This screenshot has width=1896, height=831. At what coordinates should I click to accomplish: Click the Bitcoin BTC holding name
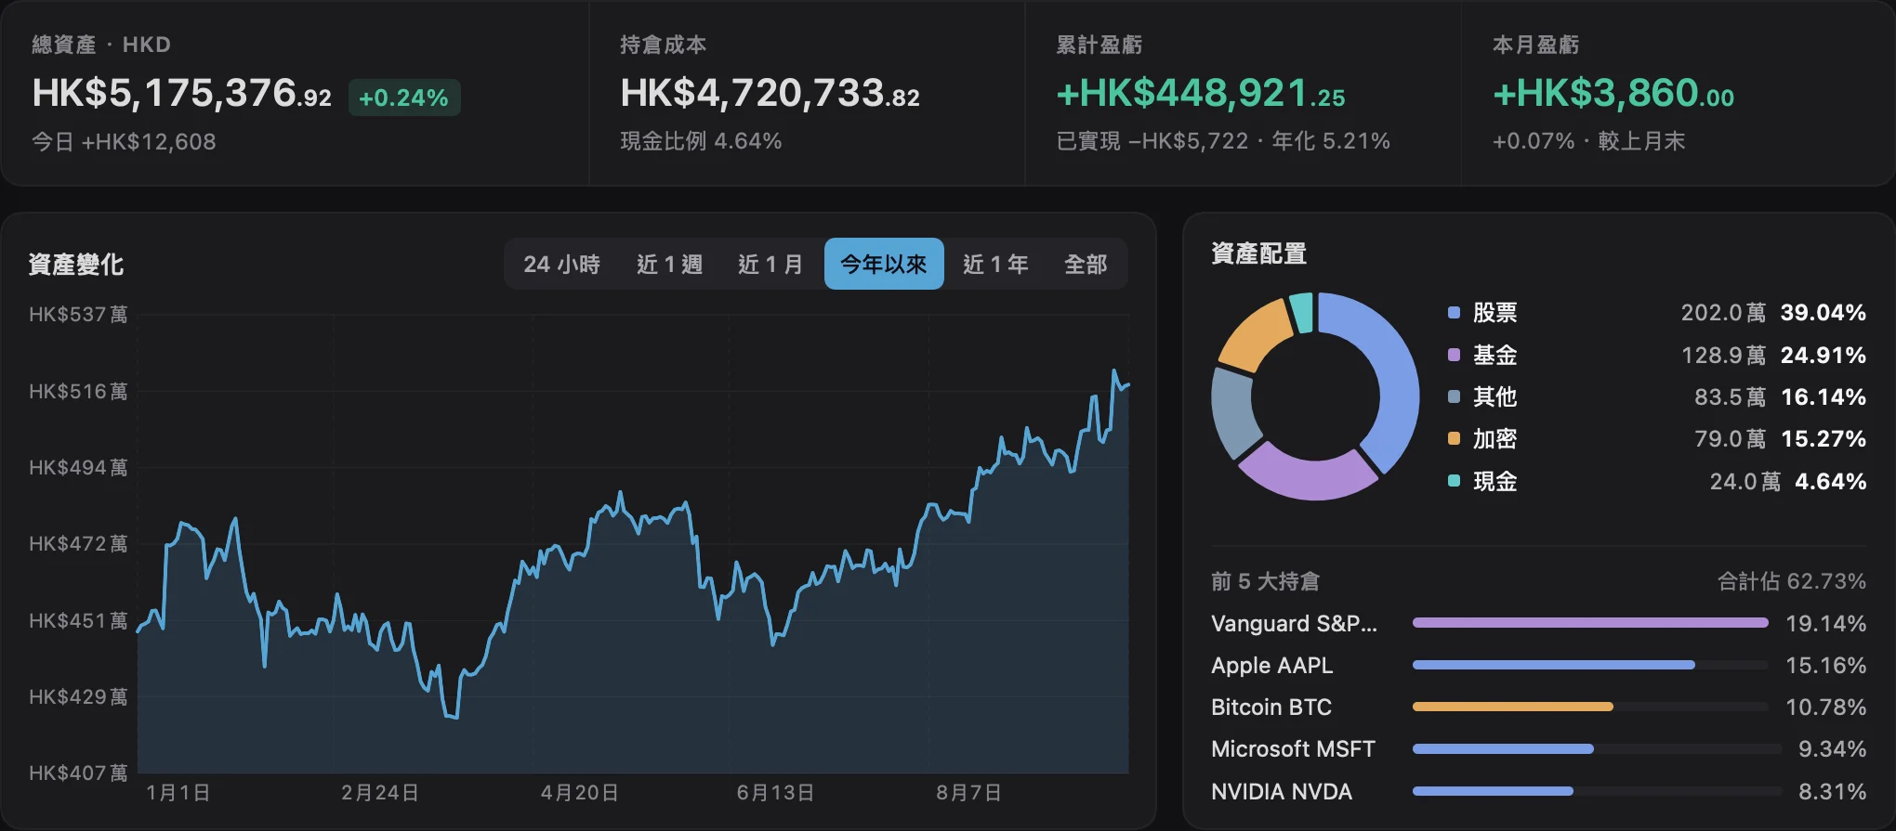coord(1271,707)
